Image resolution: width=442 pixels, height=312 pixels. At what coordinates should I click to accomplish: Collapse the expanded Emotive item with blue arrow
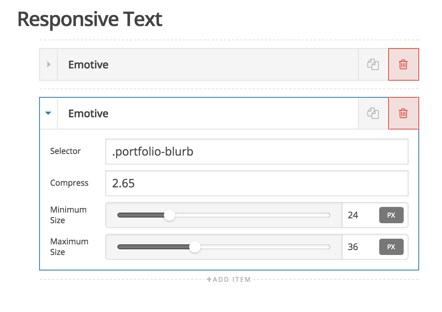pos(49,113)
